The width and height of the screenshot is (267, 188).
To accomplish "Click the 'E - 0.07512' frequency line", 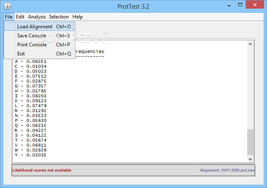I will 30,76.
